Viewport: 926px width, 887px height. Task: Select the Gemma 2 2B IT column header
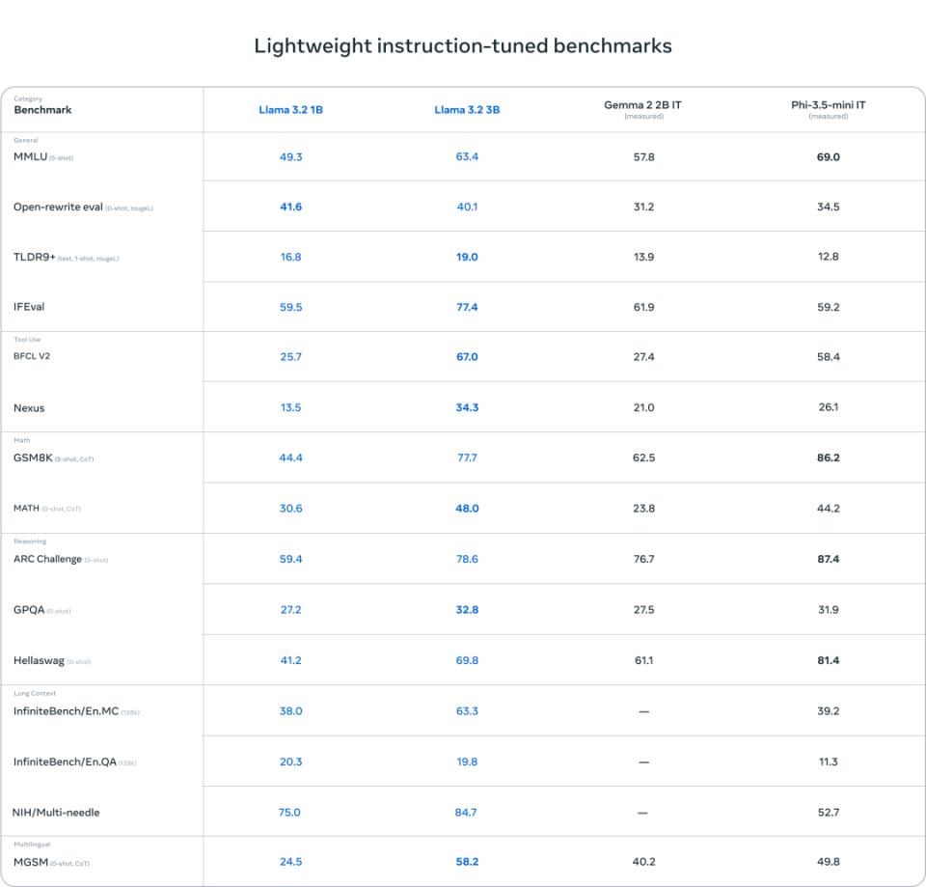pos(643,105)
